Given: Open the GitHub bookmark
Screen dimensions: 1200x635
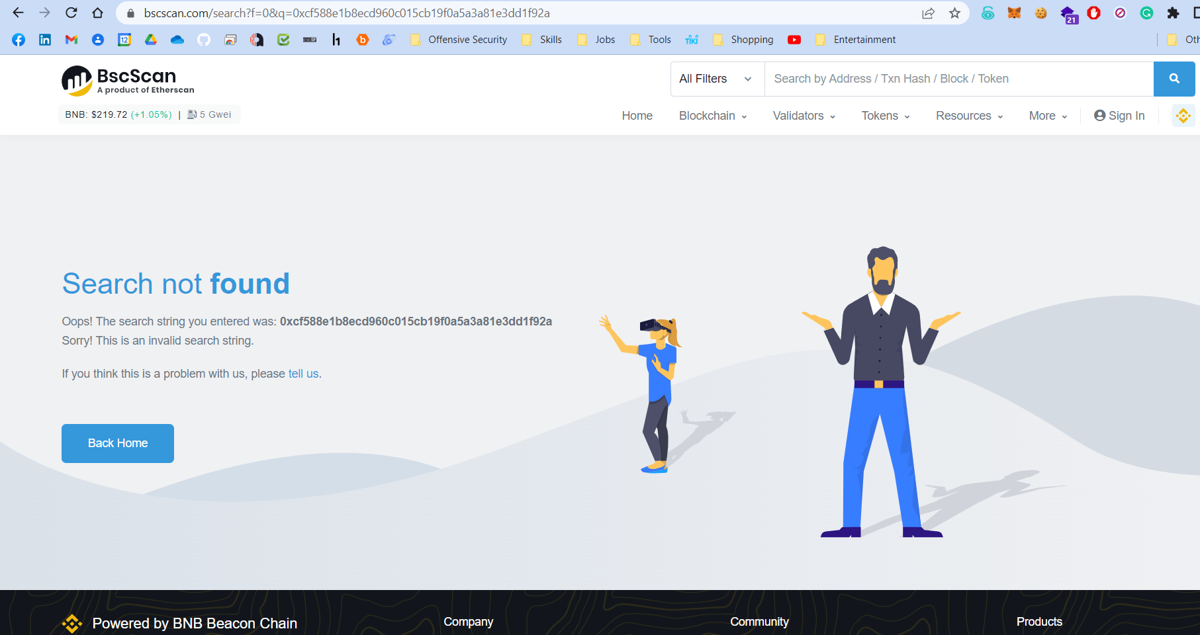Looking at the screenshot, I should tap(204, 40).
